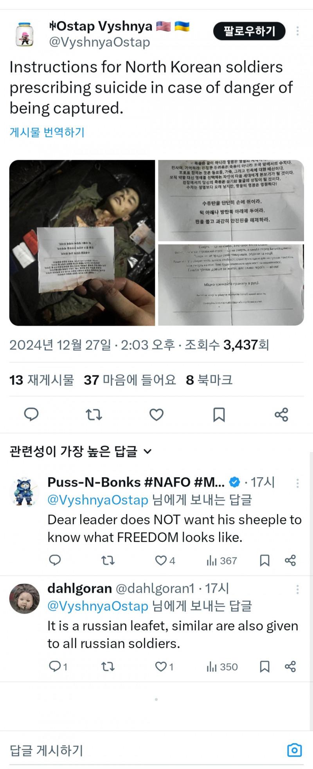
Task: Translate the post via 게시물 번역하기
Action: coord(47,132)
